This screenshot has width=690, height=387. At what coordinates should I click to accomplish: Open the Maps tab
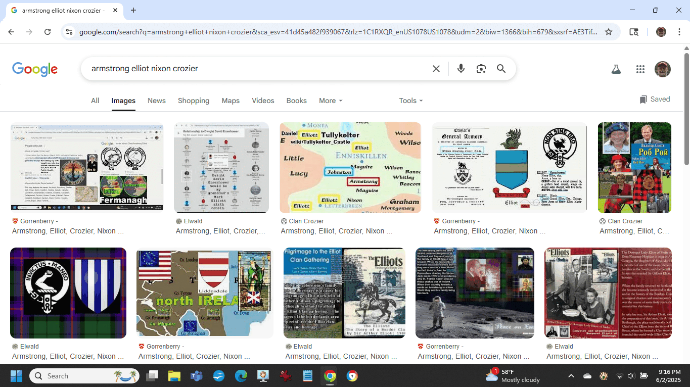coord(231,101)
